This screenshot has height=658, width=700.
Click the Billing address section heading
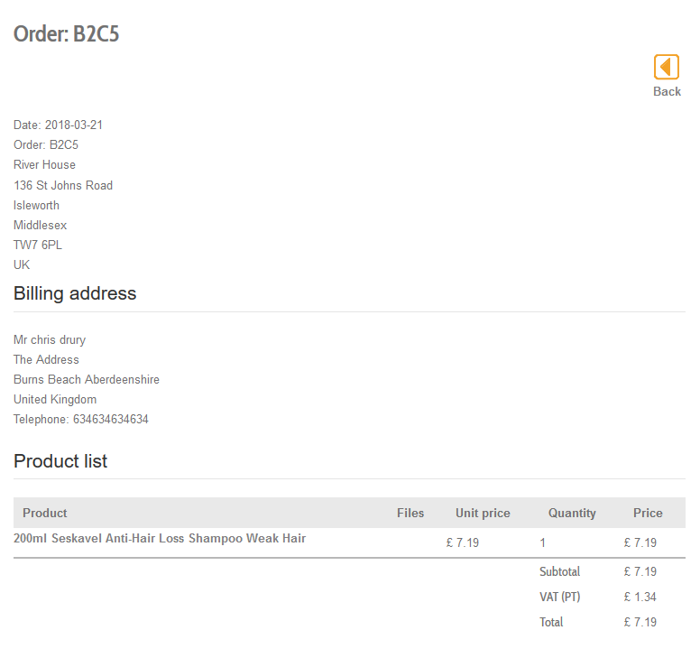pyautogui.click(x=75, y=293)
